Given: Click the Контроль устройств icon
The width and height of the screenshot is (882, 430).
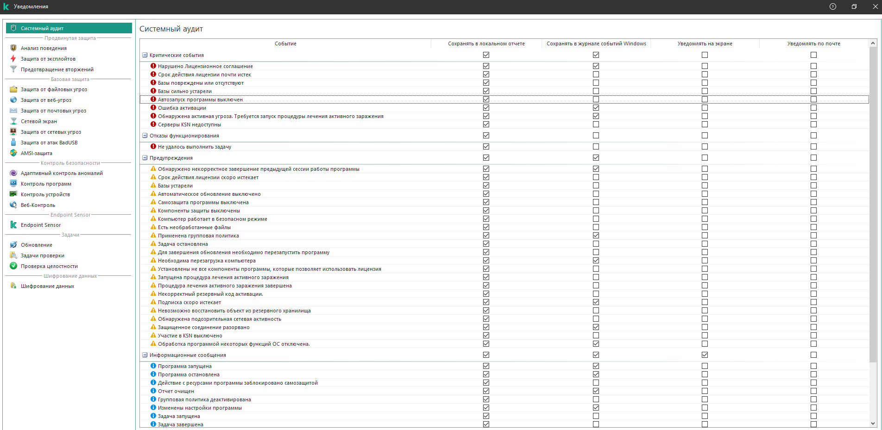Looking at the screenshot, I should (x=13, y=194).
